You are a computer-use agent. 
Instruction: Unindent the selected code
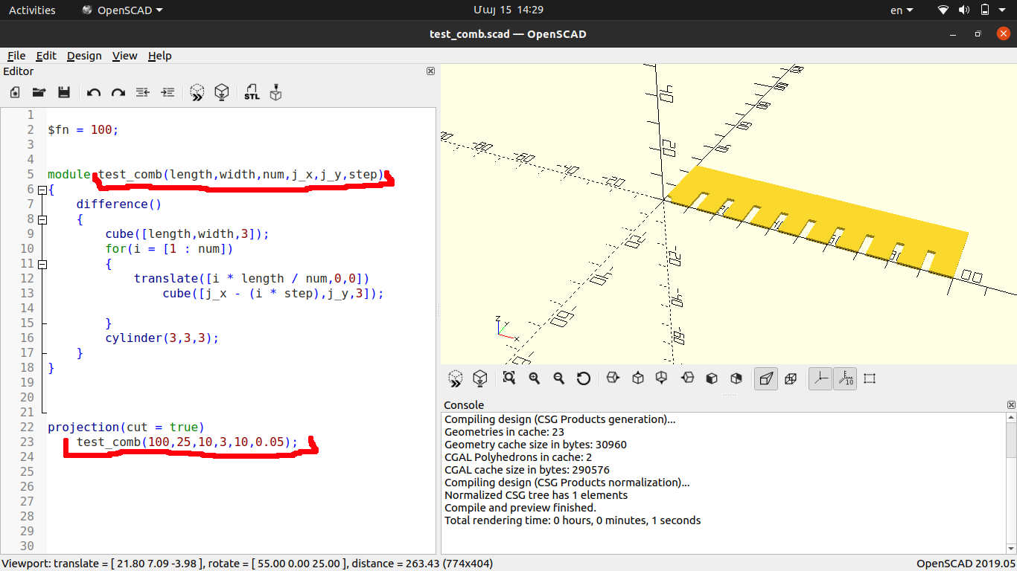[143, 93]
